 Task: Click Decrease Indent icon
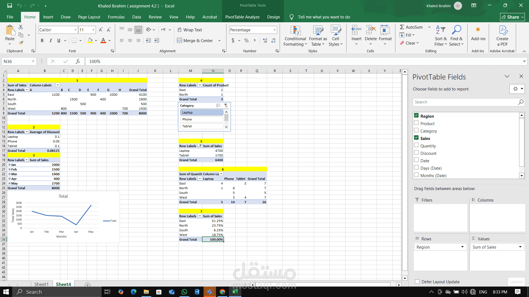coord(149,41)
